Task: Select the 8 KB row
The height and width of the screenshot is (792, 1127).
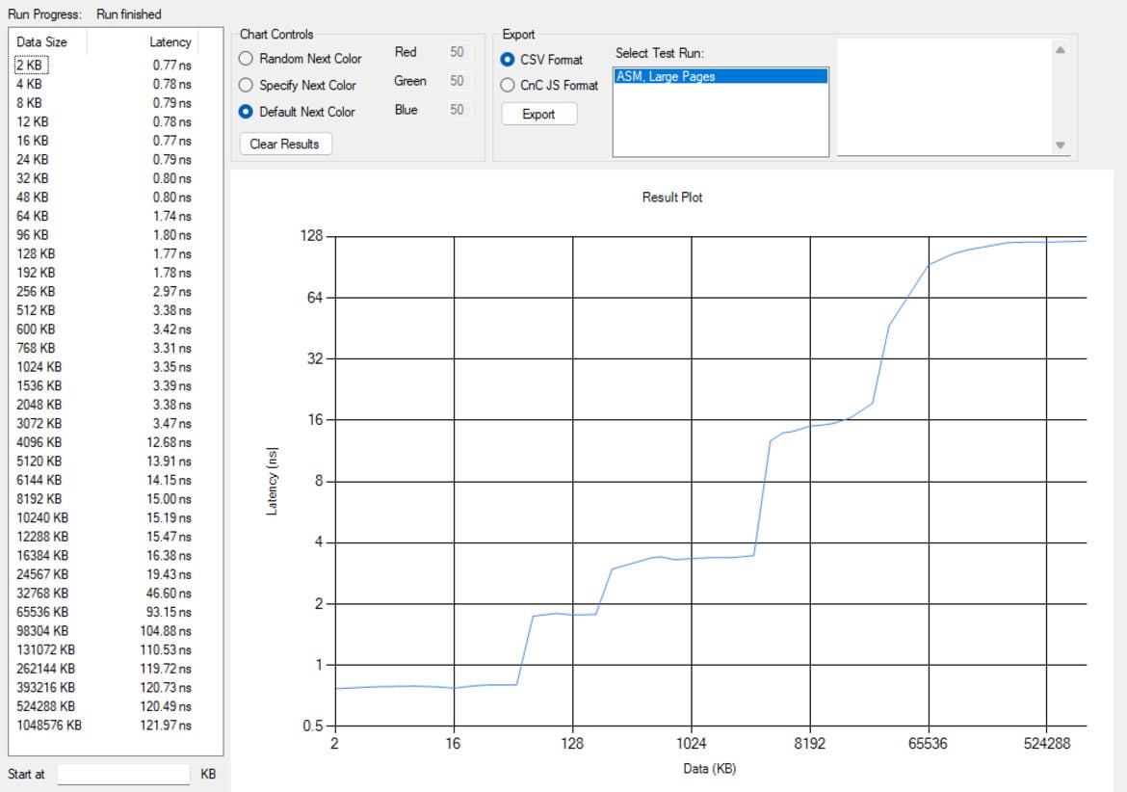Action: [104, 103]
